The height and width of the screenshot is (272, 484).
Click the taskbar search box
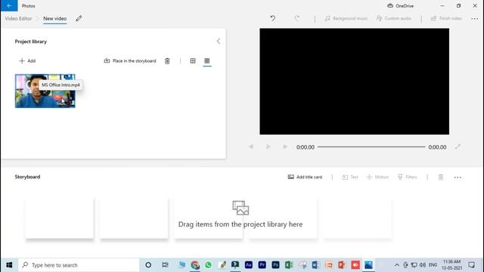coord(79,265)
